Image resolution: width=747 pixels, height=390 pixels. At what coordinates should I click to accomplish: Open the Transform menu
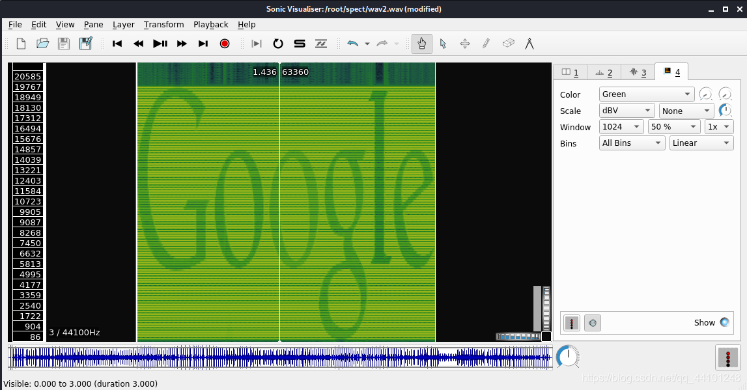click(164, 24)
